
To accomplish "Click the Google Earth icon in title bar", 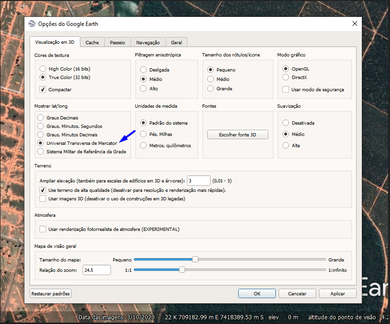I will point(32,24).
